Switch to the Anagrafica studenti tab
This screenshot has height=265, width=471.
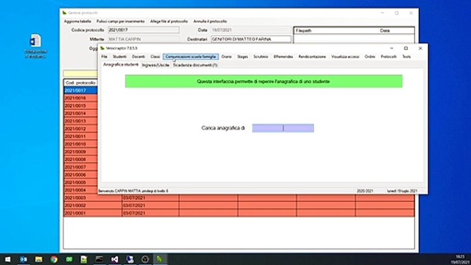121,64
